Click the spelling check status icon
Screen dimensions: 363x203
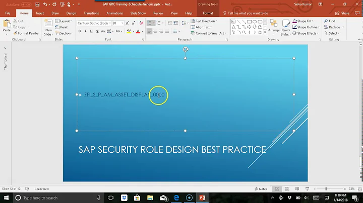(x=27, y=189)
